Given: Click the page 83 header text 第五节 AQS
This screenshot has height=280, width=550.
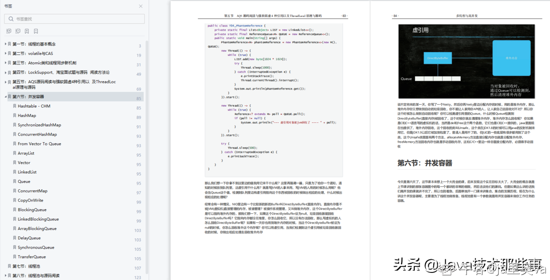Looking at the screenshot, I should point(273,16).
